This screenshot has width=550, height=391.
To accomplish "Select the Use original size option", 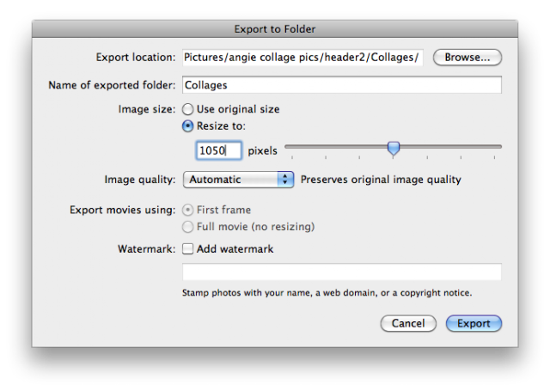I will 187,109.
